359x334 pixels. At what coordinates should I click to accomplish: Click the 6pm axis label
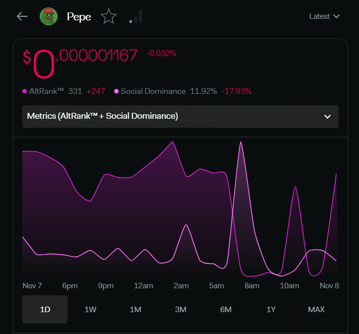[70, 286]
